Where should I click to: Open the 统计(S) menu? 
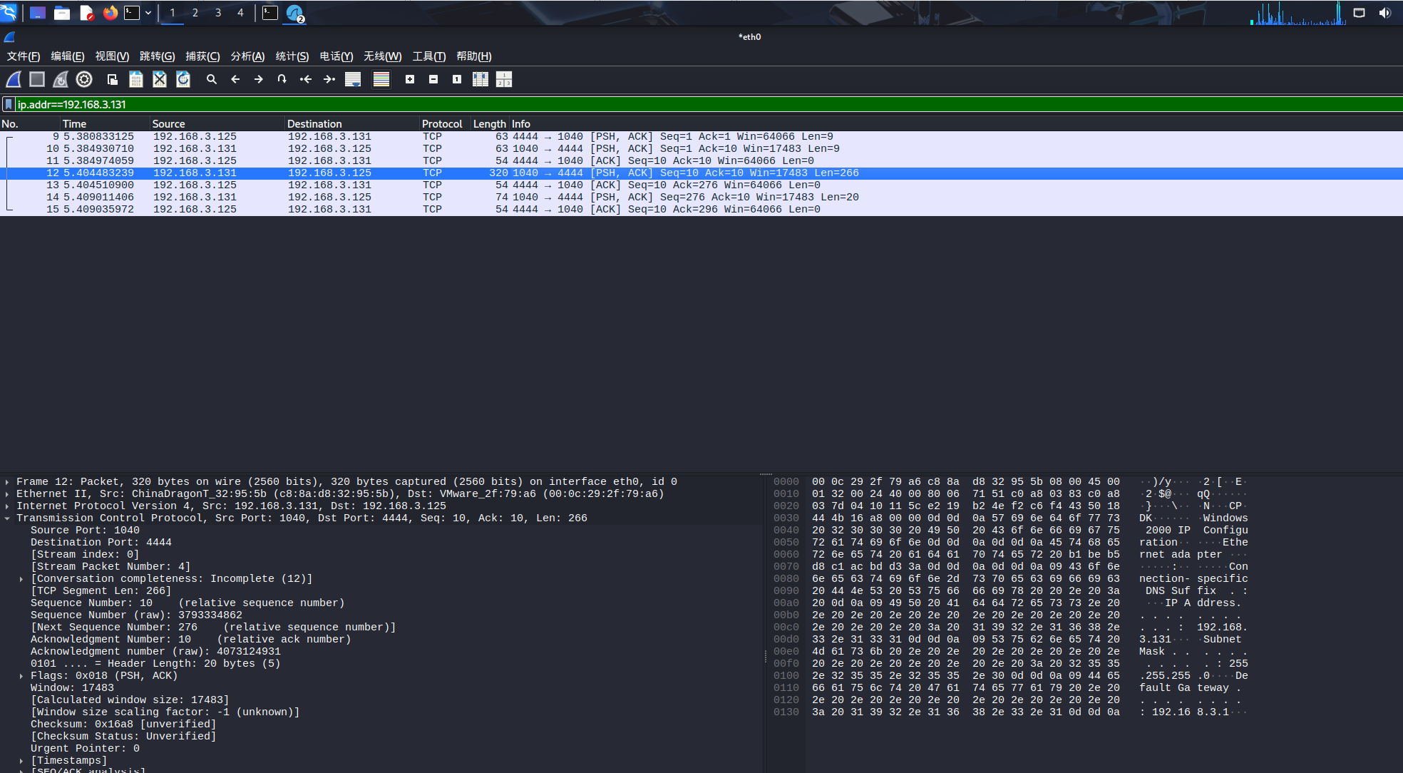(292, 56)
